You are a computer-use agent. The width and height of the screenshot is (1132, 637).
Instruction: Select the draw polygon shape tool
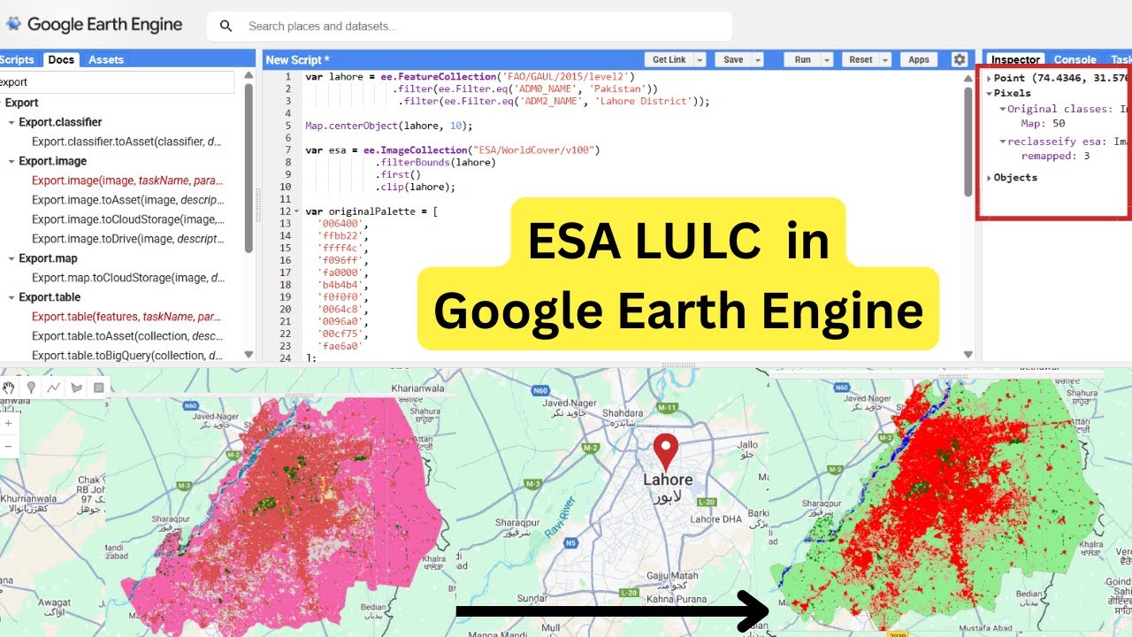point(76,388)
